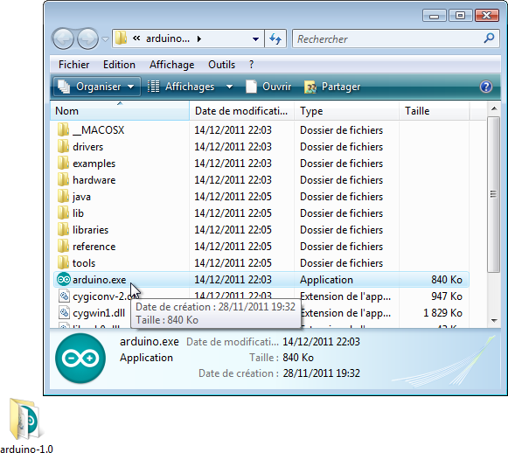508x453 pixels.
Task: Click the creation date in details pane
Action: (x=321, y=373)
